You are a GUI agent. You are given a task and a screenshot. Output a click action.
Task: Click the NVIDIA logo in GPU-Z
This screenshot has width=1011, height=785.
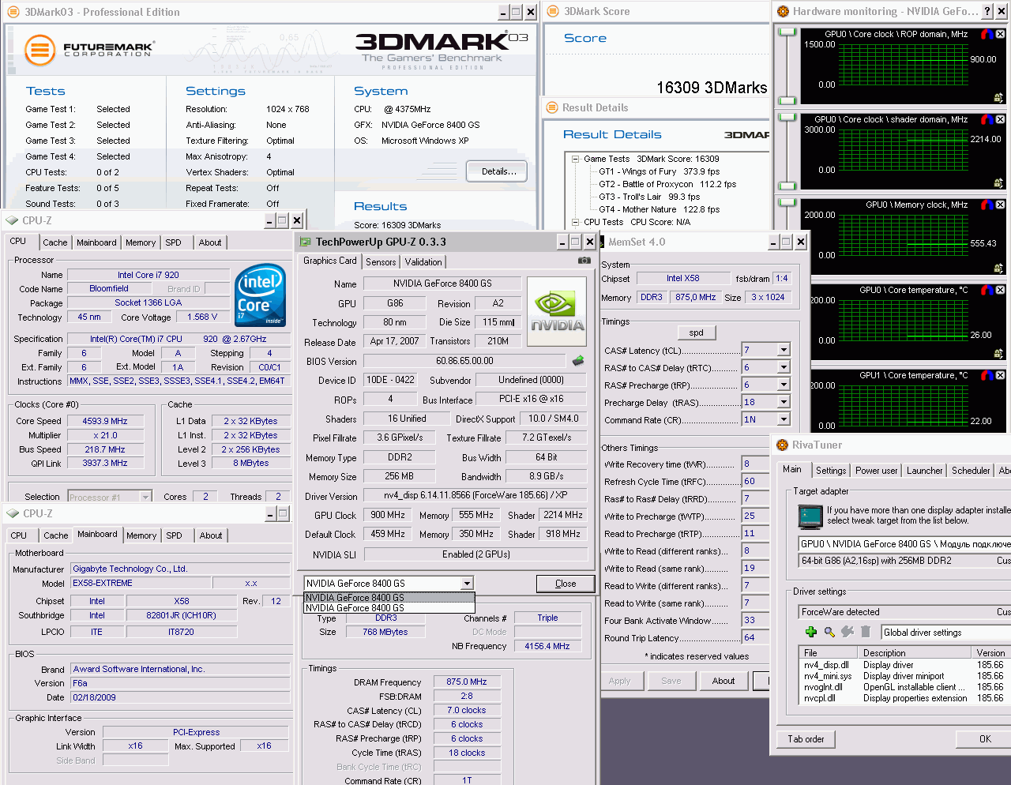click(557, 311)
